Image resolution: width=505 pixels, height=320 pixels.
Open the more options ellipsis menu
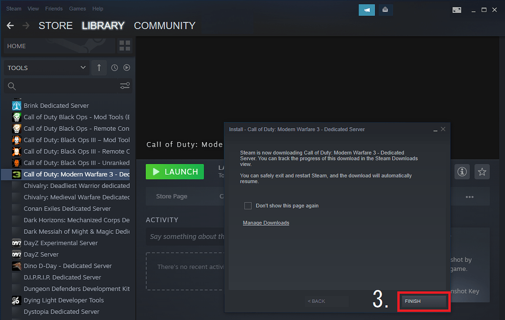pos(469,196)
